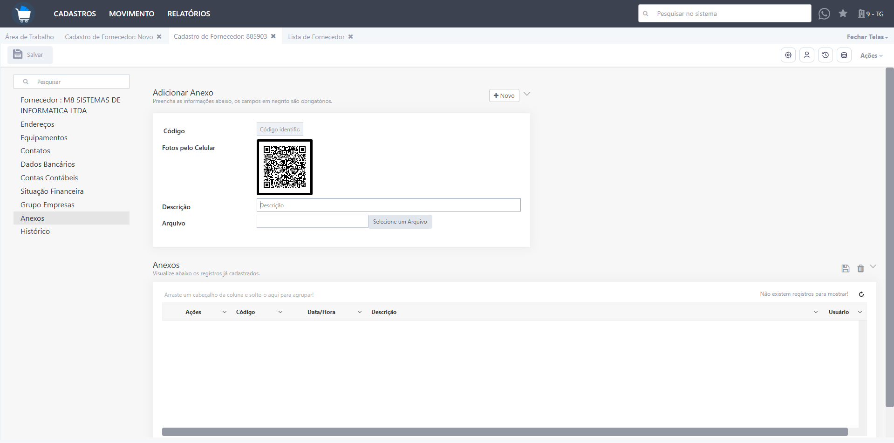
Task: Sort by Descrição column header
Action: (384, 312)
